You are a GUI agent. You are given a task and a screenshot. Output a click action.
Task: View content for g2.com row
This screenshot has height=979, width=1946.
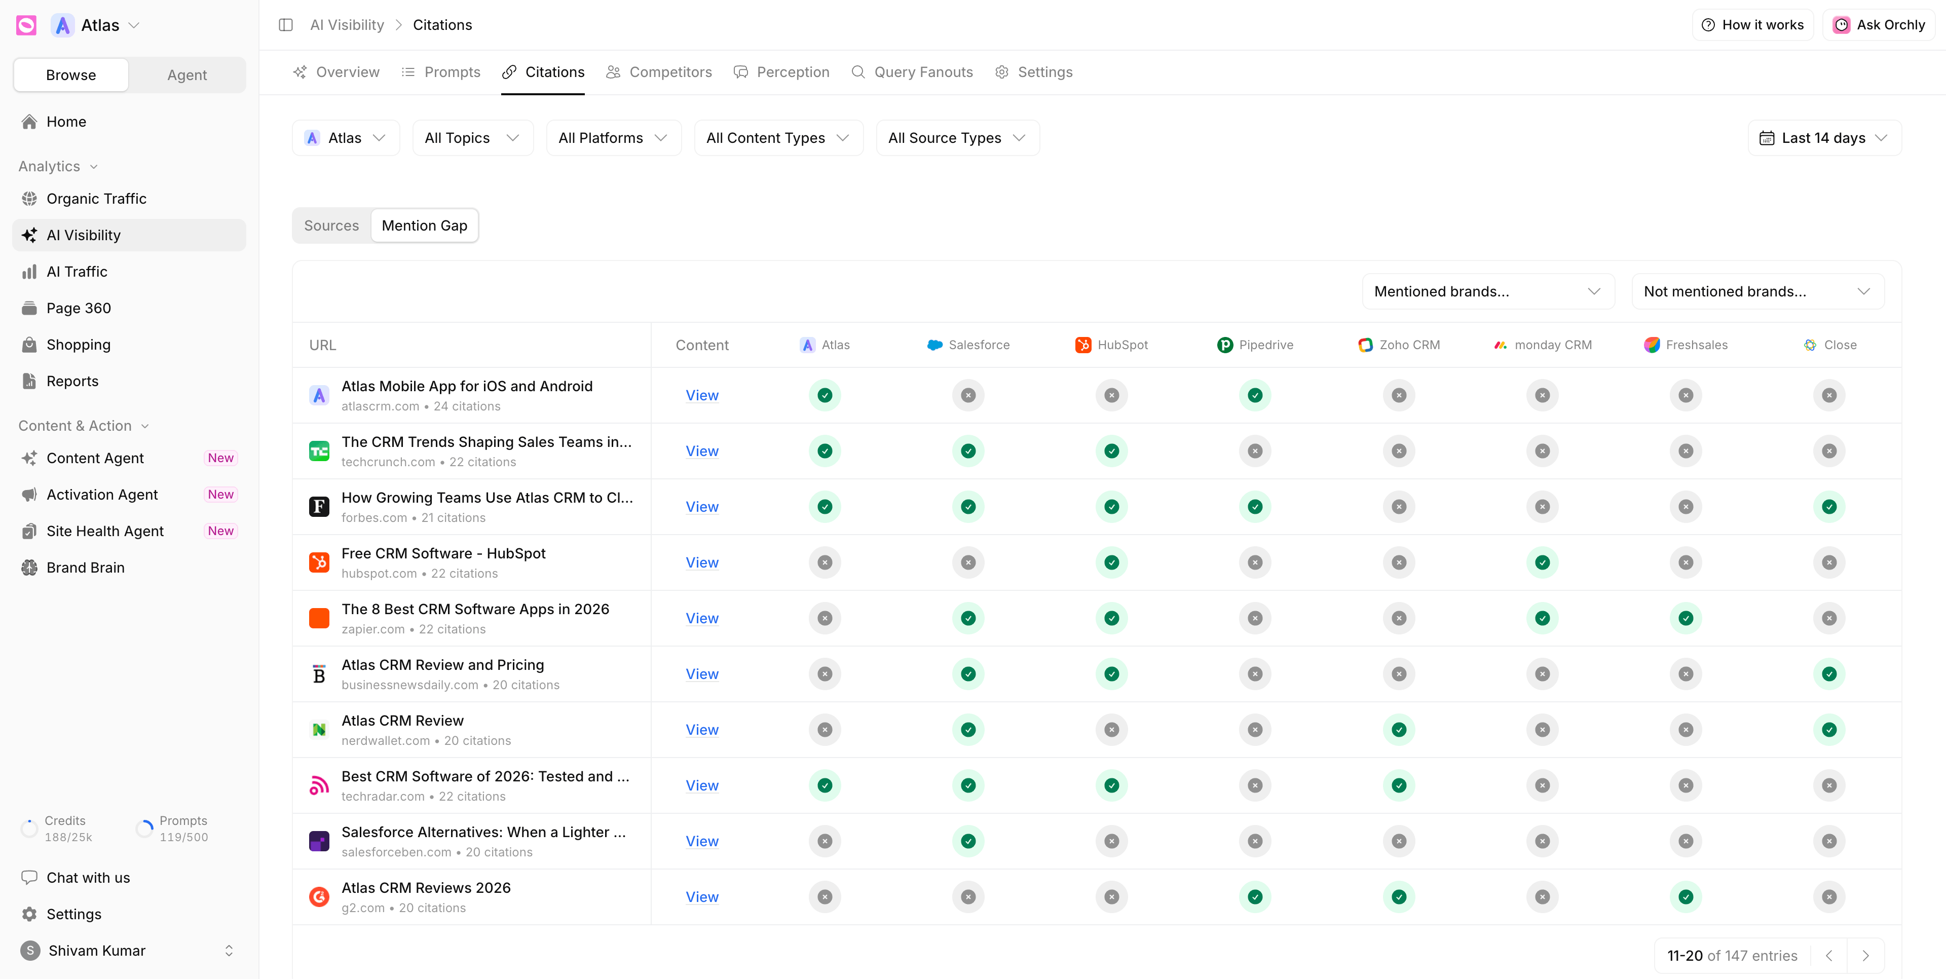click(702, 897)
